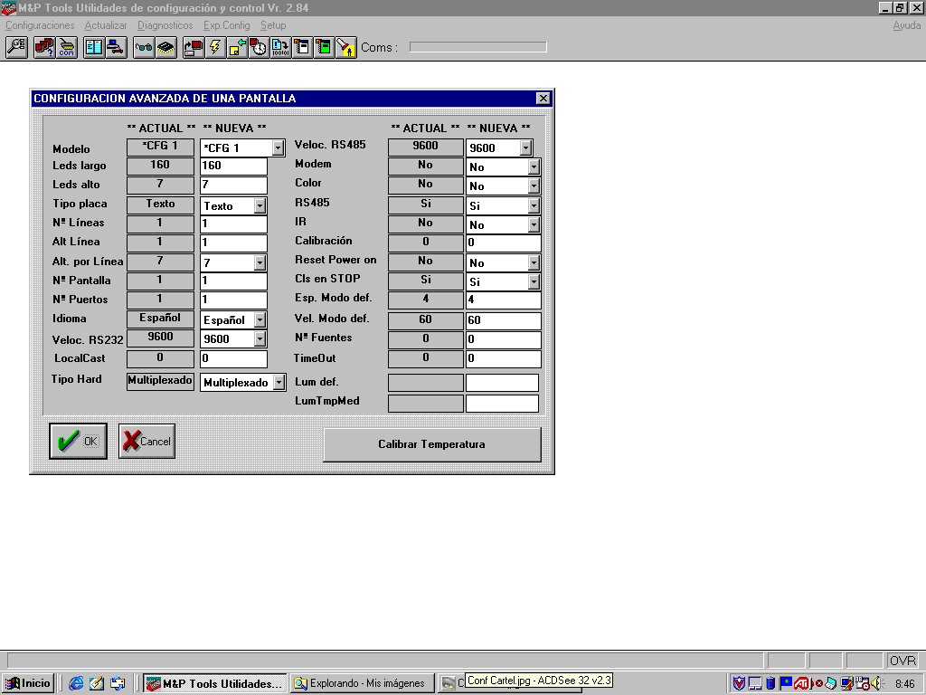Click the Calibrar Temperatura button
926x695 pixels.
[431, 444]
